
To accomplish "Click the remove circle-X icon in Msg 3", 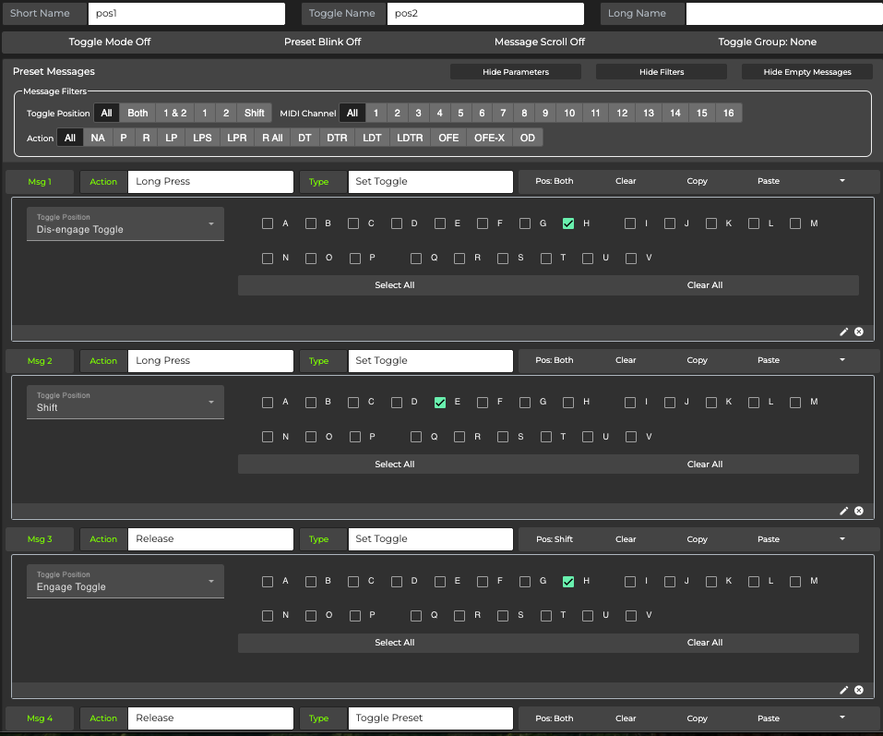I will (859, 690).
